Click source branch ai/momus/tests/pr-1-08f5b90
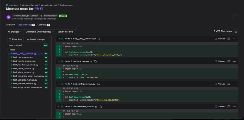The height and width of the screenshot is (120, 244). [x=26, y=16]
